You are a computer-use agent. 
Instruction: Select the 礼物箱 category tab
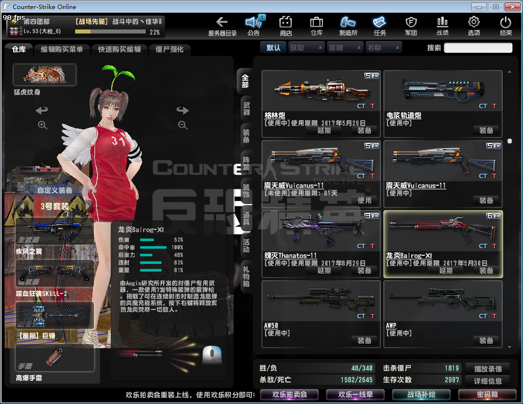(246, 276)
